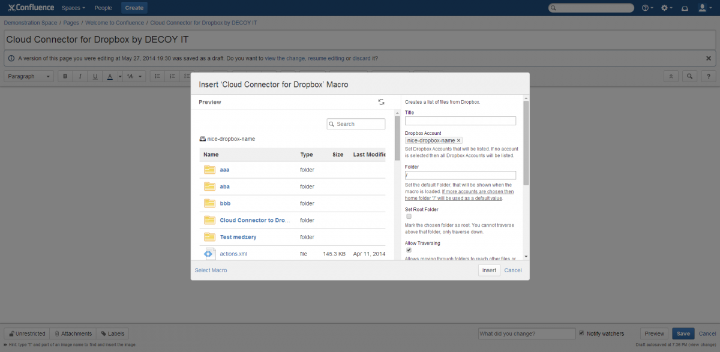Open the 'Cloud Connector to Dro…' folder
This screenshot has height=352, width=720.
coord(255,220)
